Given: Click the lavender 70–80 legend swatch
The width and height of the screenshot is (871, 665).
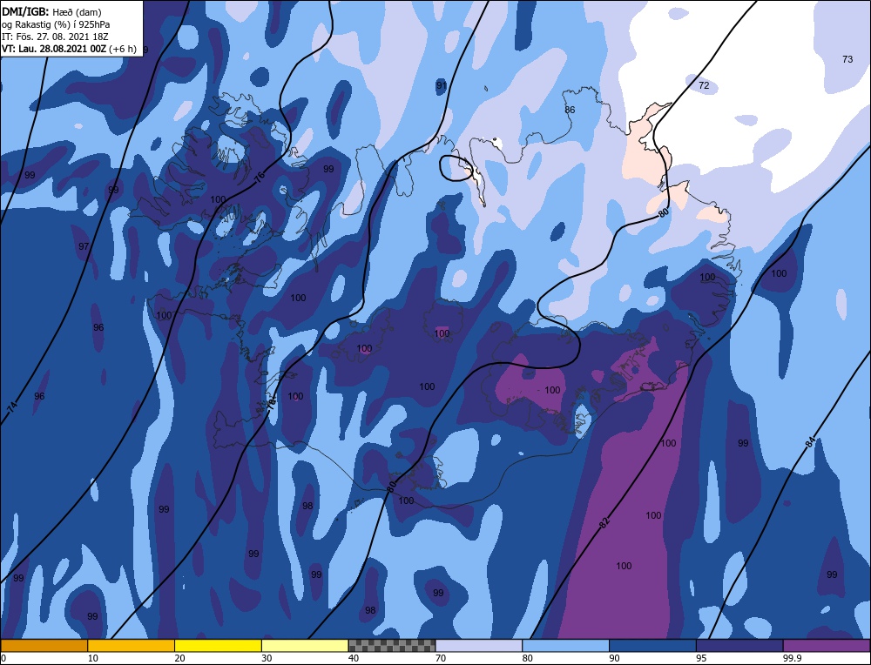Looking at the screenshot, I should coord(479,646).
